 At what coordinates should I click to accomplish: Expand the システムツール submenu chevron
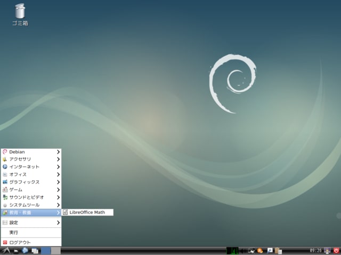click(58, 205)
